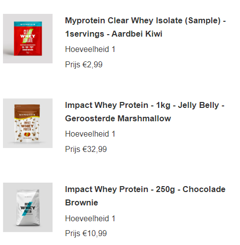Click '1servings - Aardbei Kiwi' text line
The image size is (240, 245).
click(114, 34)
